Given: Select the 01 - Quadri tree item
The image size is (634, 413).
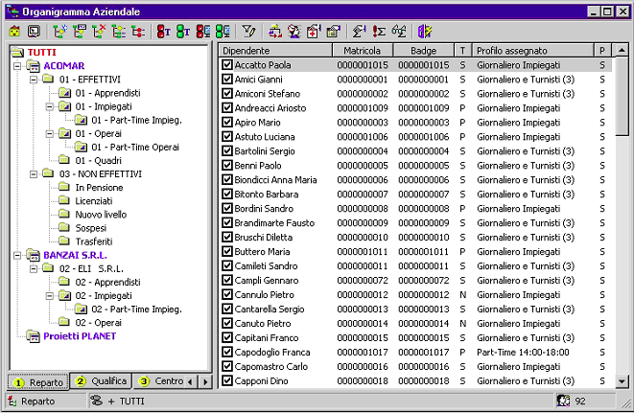Looking at the screenshot, I should point(98,160).
